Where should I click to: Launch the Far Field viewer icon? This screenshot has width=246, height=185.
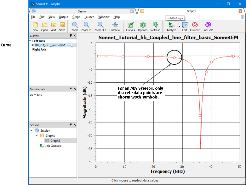pos(208,27)
